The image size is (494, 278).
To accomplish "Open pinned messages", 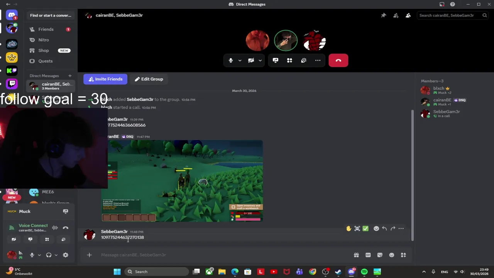I will (383, 15).
